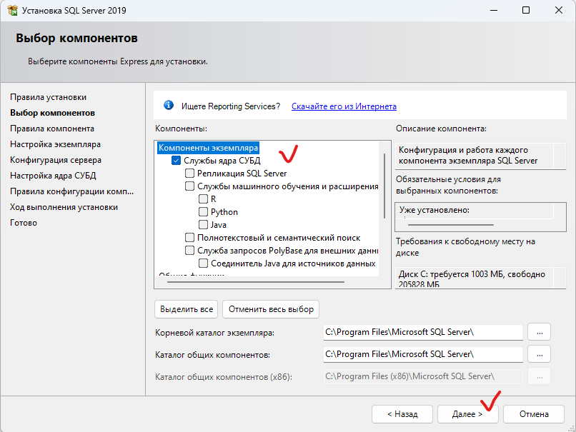This screenshot has height=432, width=576.
Task: Click the Корневой каталог экземпляра path field
Action: pos(423,332)
